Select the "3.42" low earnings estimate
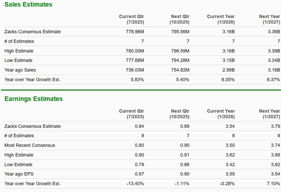The height and width of the screenshot is (192, 281). click(230, 164)
